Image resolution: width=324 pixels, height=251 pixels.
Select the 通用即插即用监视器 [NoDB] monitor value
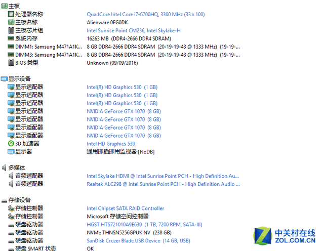(120, 152)
